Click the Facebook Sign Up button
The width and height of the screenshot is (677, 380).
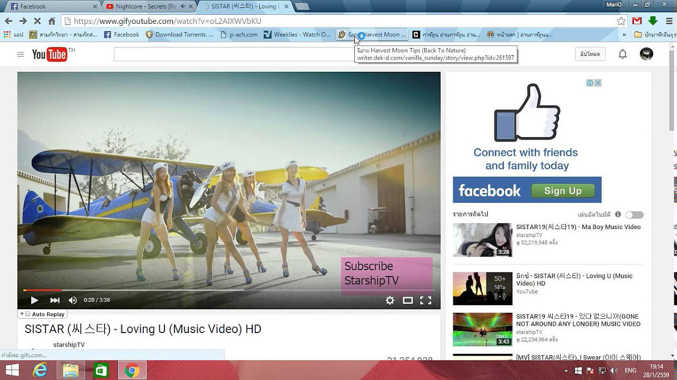562,191
